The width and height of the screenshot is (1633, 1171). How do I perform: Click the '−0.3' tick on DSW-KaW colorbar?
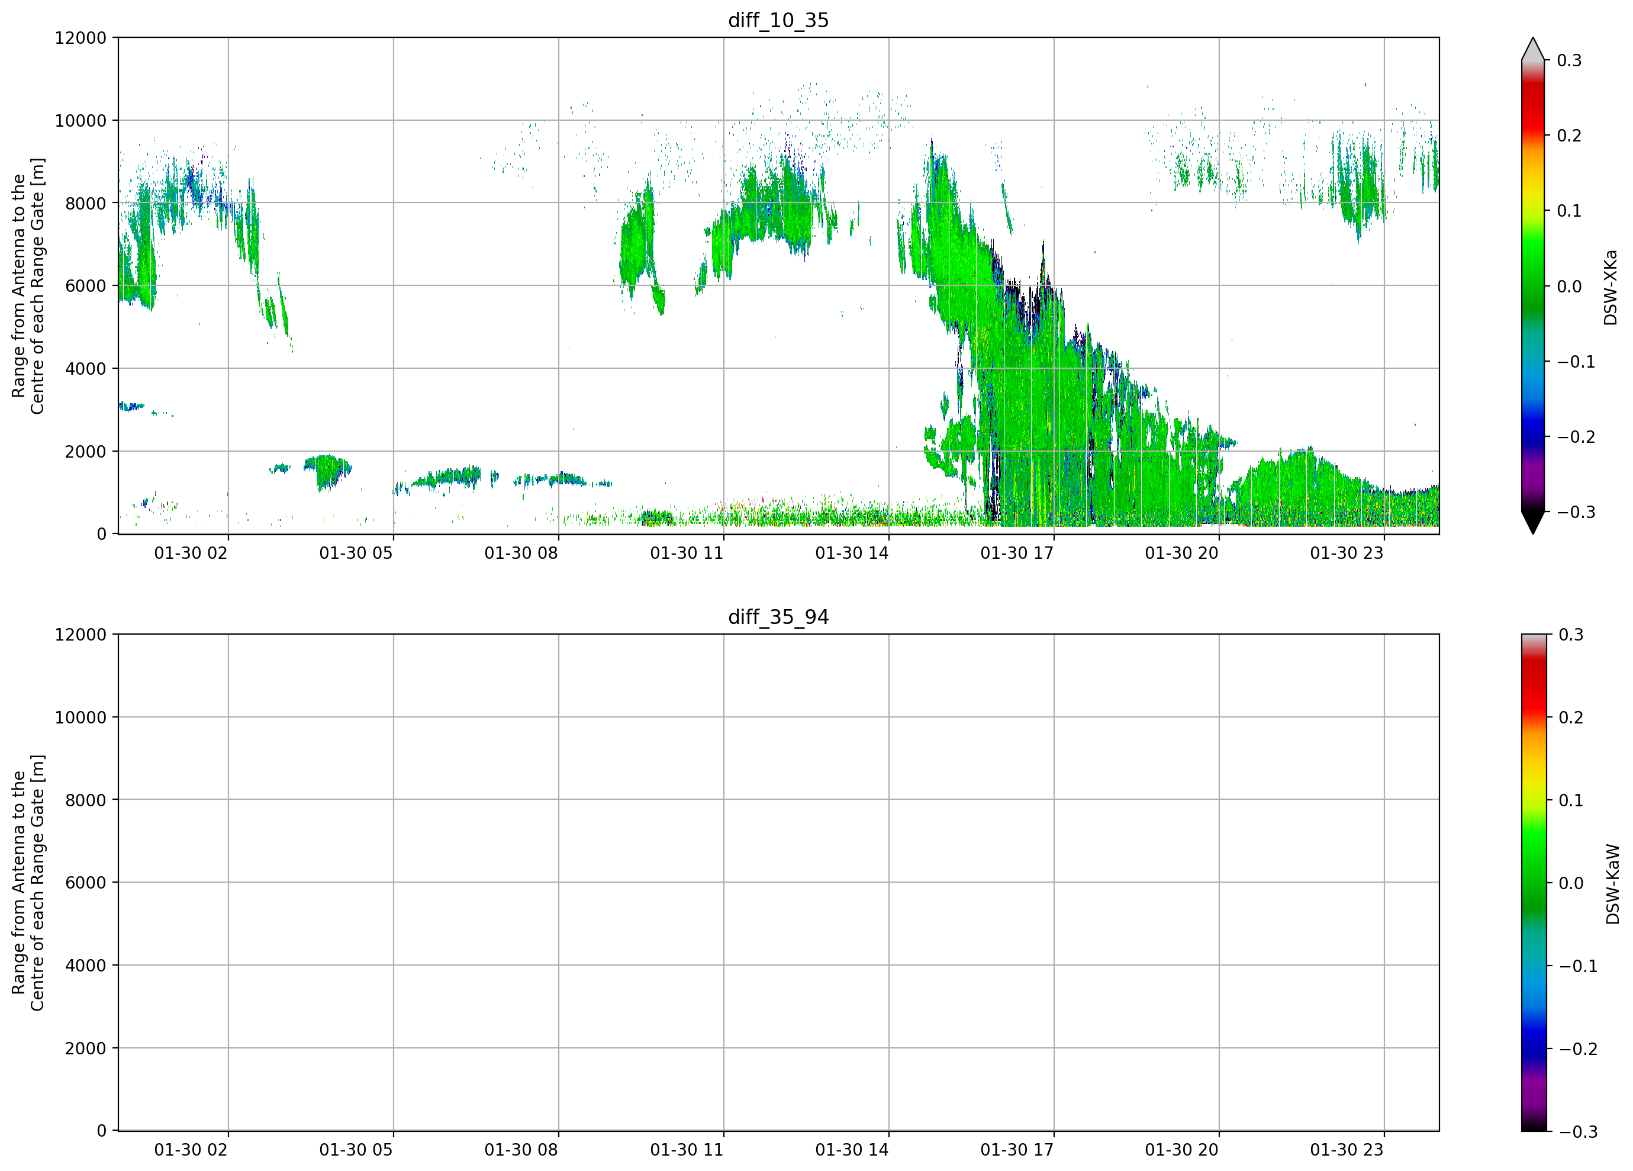pyautogui.click(x=1577, y=1132)
